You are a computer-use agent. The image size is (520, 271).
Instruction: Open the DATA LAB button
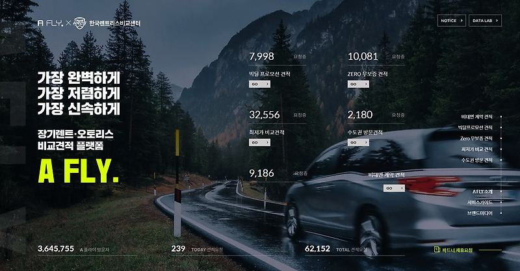(485, 21)
